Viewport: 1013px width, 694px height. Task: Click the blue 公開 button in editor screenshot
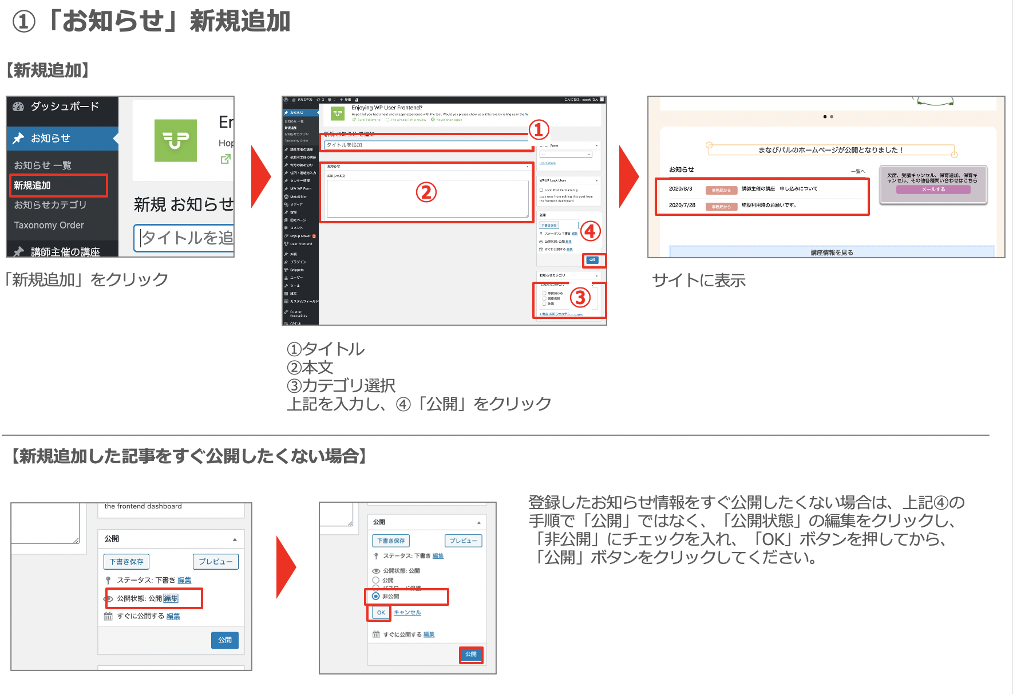pyautogui.click(x=592, y=260)
